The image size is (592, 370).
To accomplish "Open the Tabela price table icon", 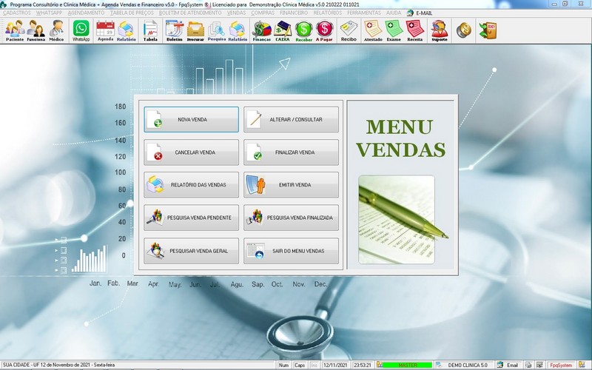I will [150, 30].
